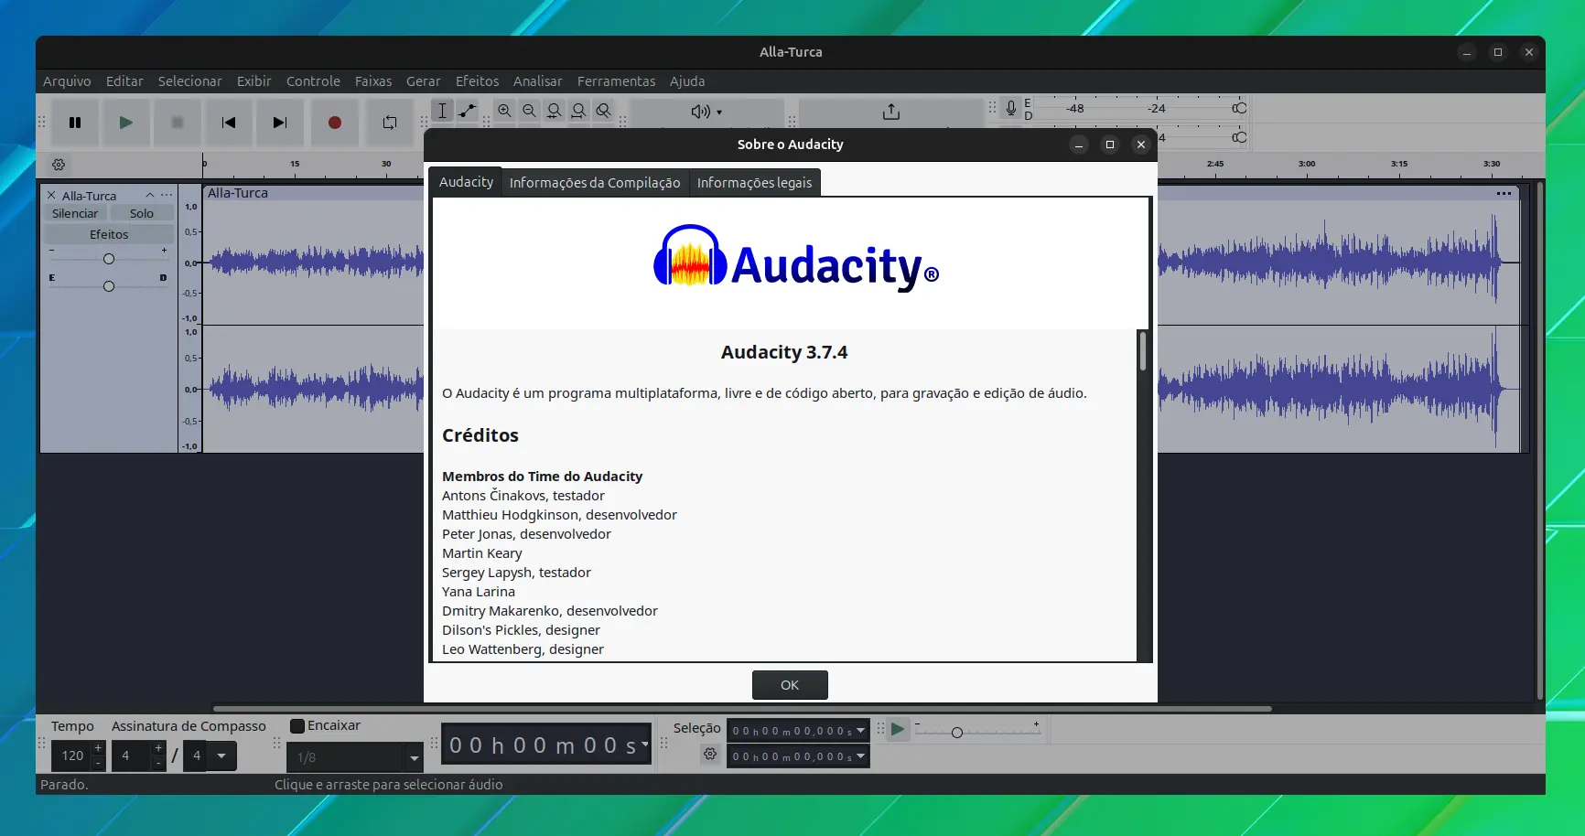1585x836 pixels.
Task: Open clip menu dots at clip end
Action: point(1504,193)
